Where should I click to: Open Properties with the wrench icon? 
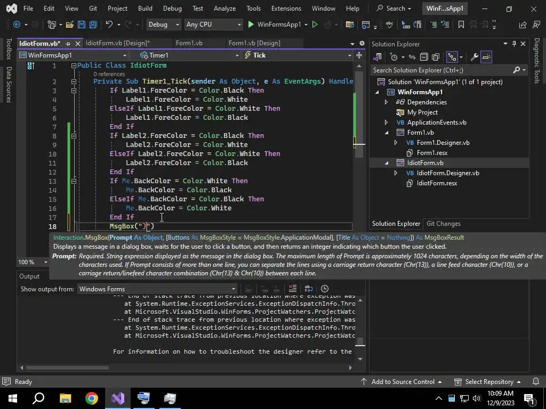(474, 57)
